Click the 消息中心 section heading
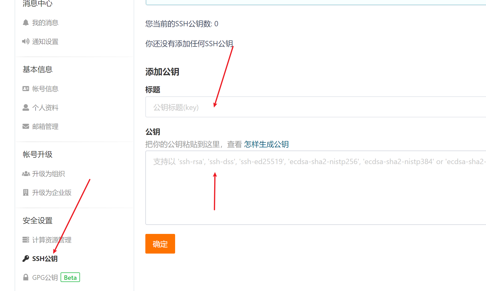Screen dimensions: 486x291 [37, 3]
